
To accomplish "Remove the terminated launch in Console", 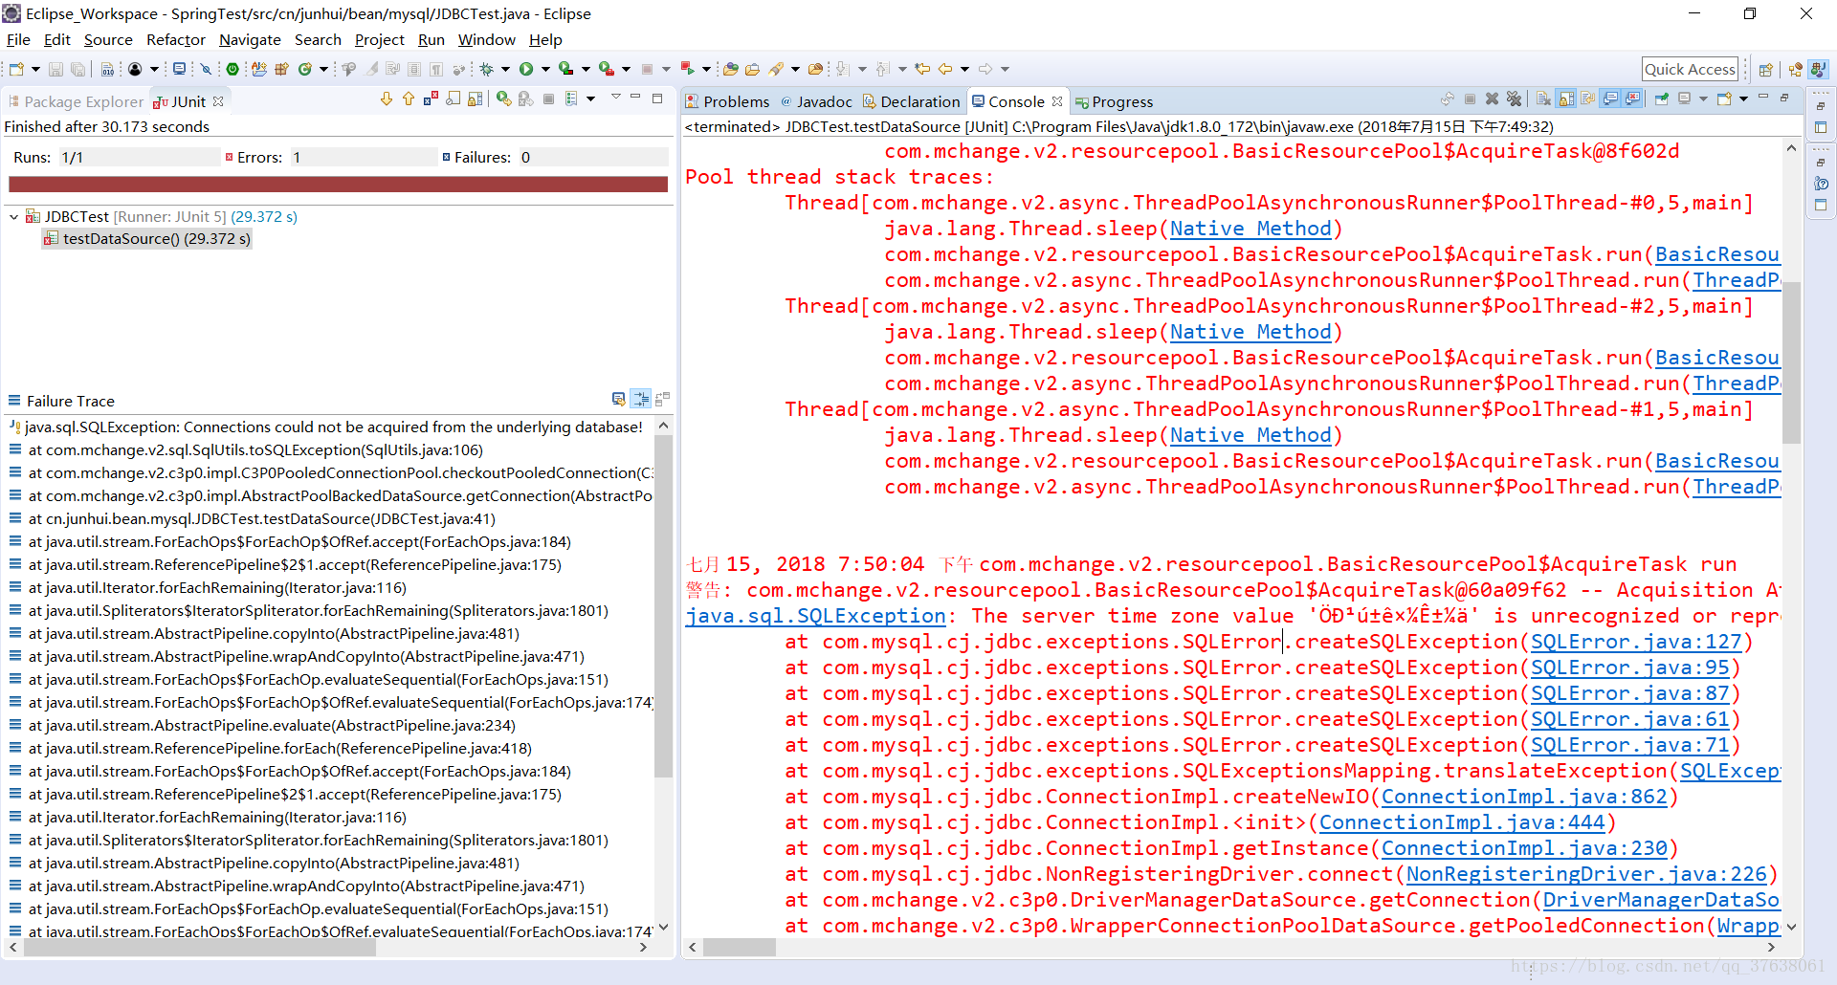I will point(1492,99).
